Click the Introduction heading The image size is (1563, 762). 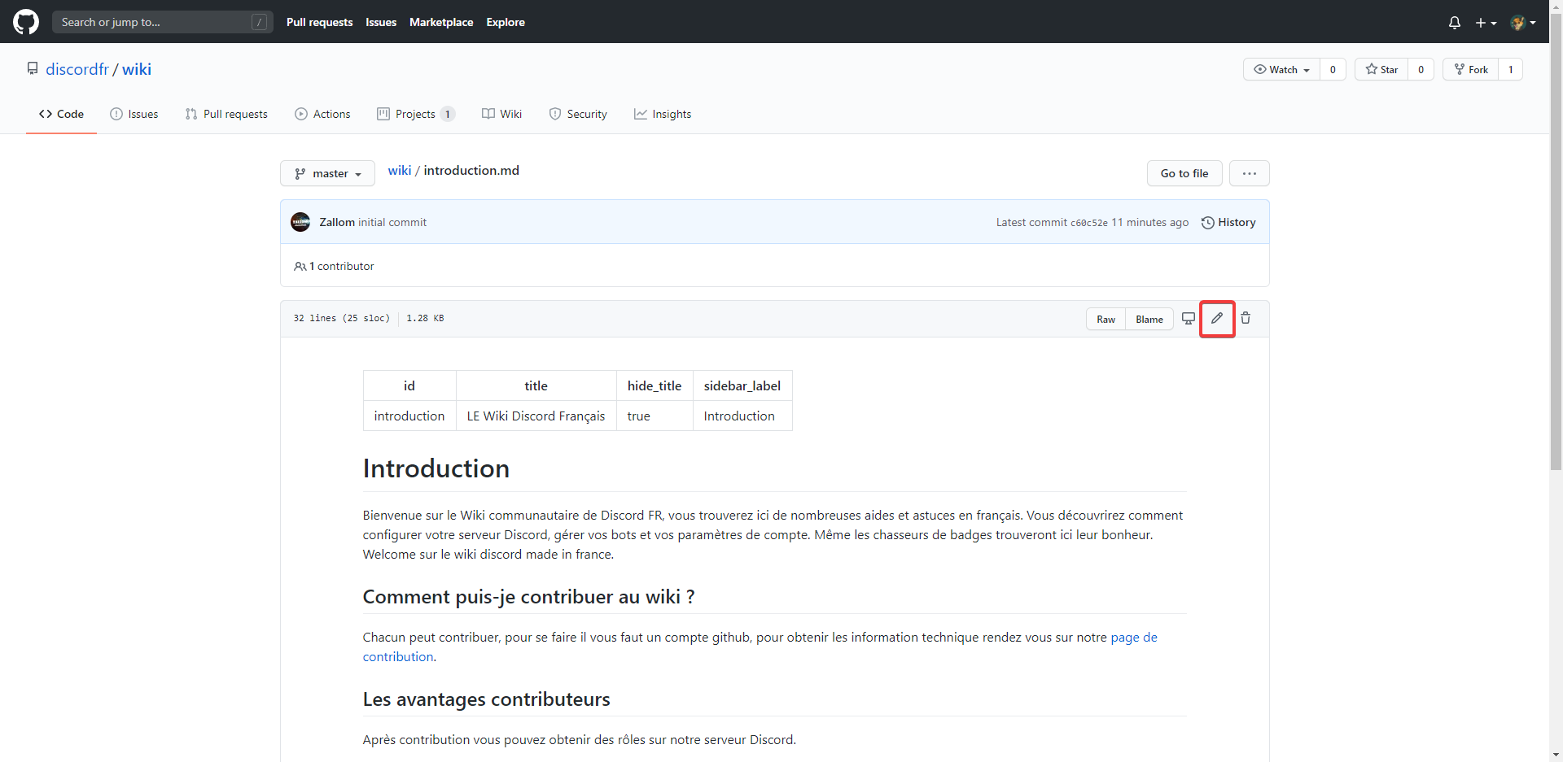pos(436,468)
